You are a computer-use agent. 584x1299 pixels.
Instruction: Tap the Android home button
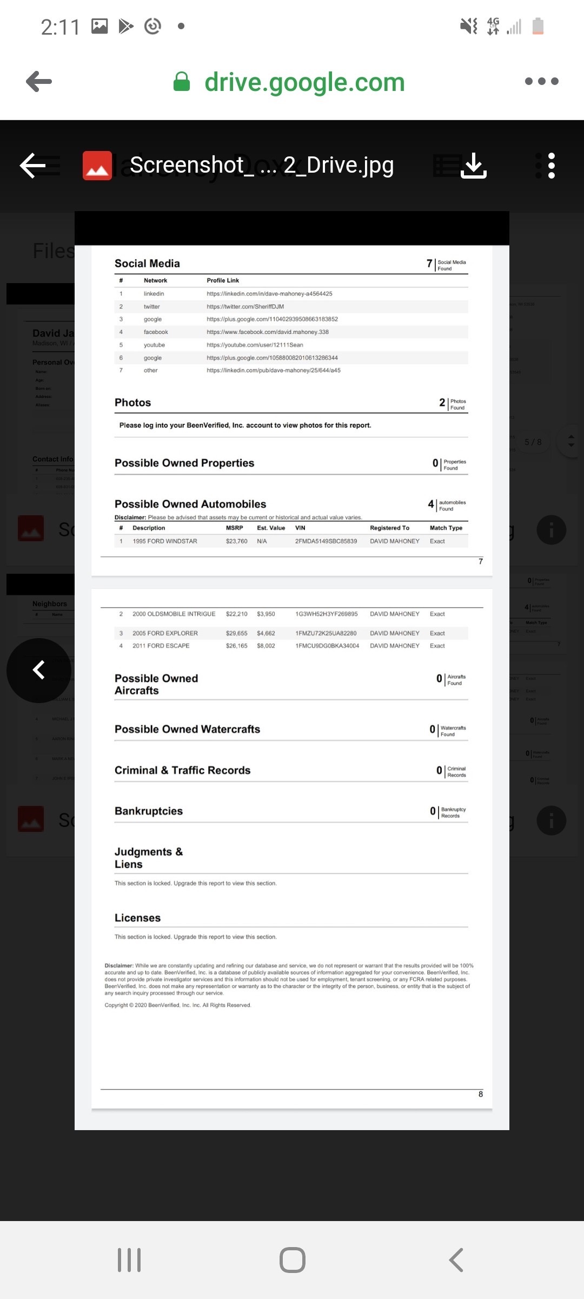click(x=292, y=1260)
